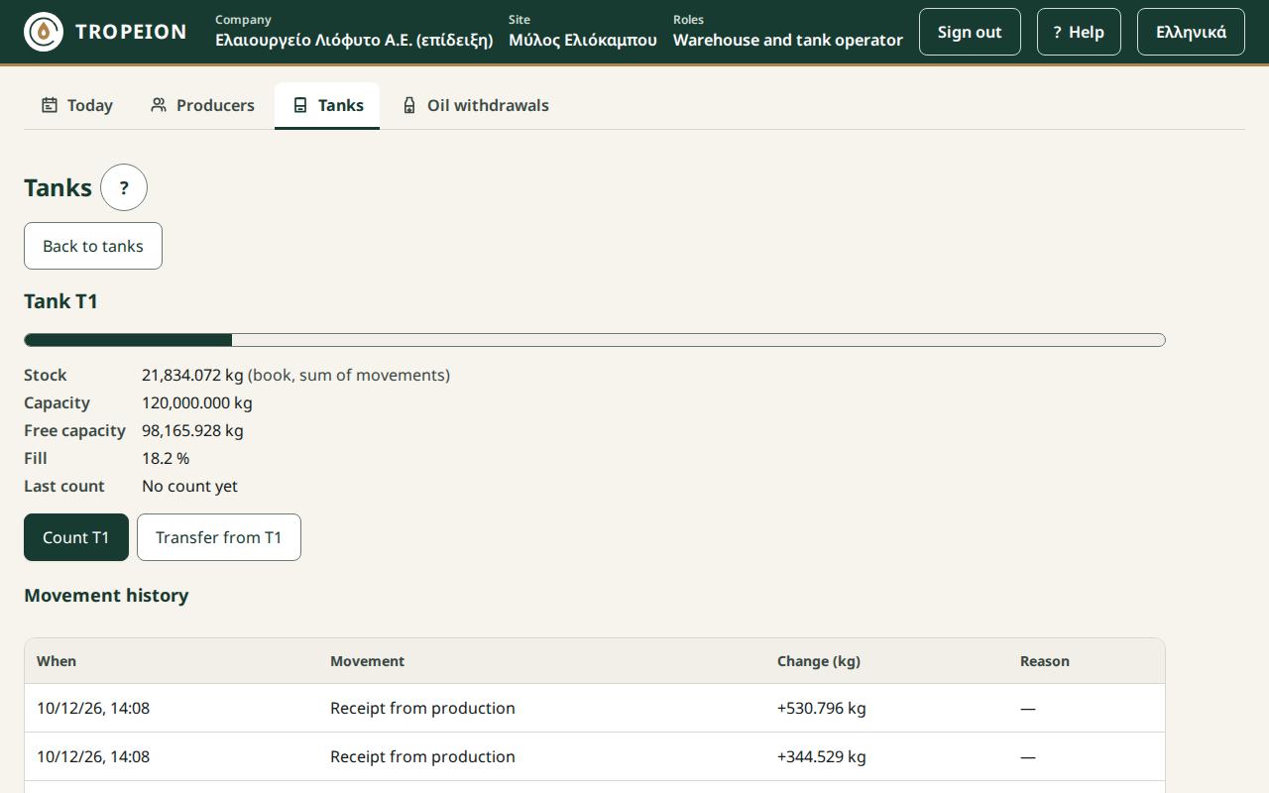Open the Help button in header
1269x793 pixels.
coord(1079,32)
